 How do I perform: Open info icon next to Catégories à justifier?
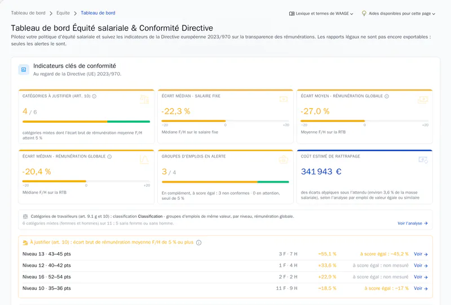coord(94,96)
